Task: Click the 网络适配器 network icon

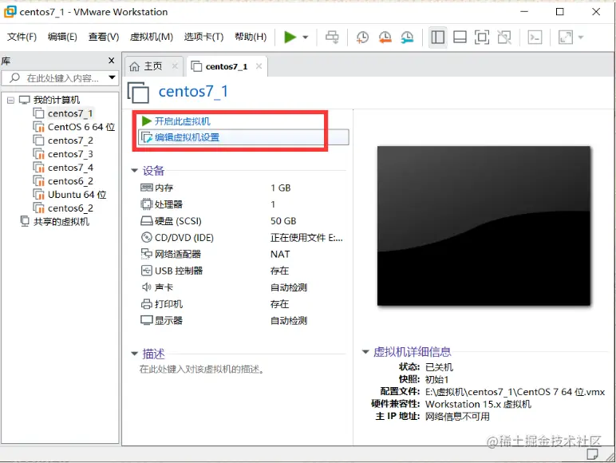Action: (146, 254)
